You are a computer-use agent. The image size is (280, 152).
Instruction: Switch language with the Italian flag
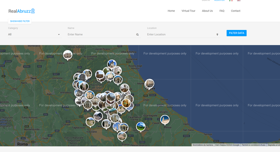[x=231, y=1]
